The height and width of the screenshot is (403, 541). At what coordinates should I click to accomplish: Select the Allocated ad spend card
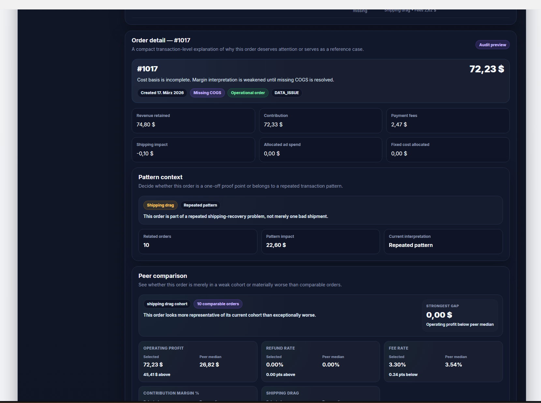(x=320, y=150)
